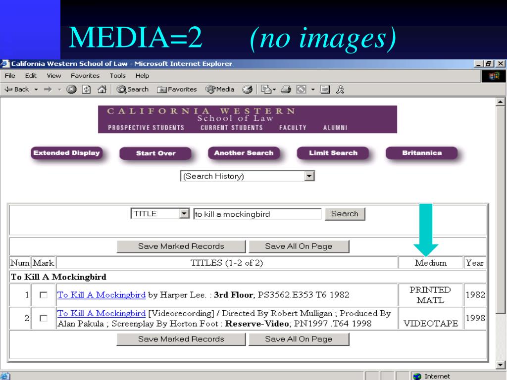Open the Help menu
507x380 pixels.
tap(142, 76)
